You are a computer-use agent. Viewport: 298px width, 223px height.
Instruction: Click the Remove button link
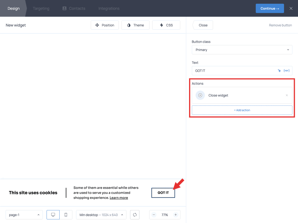coord(280,25)
